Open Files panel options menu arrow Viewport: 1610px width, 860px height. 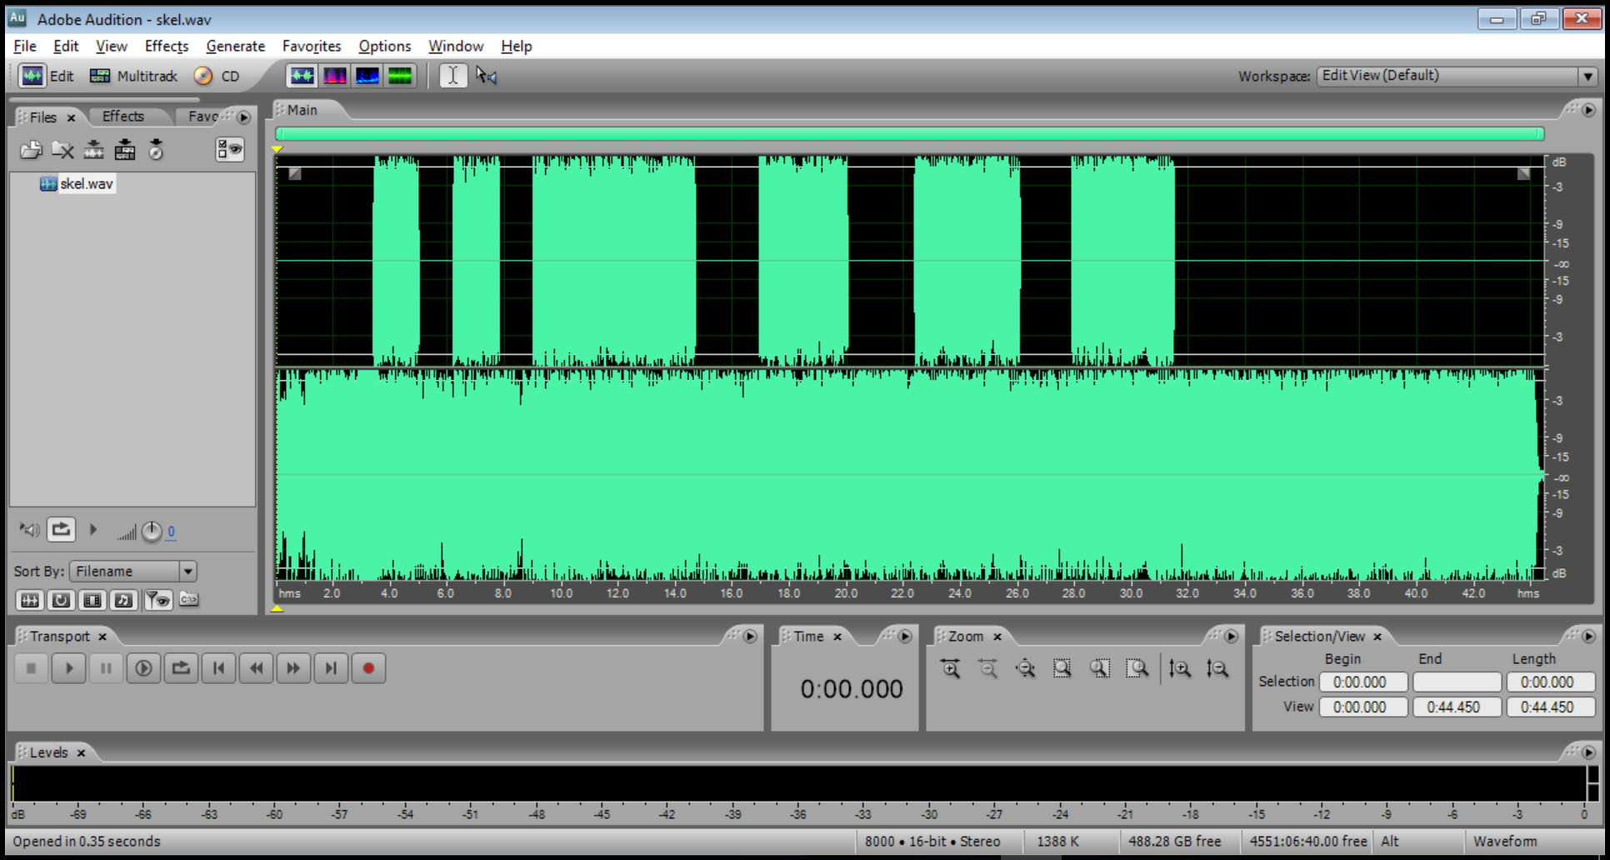click(x=243, y=117)
